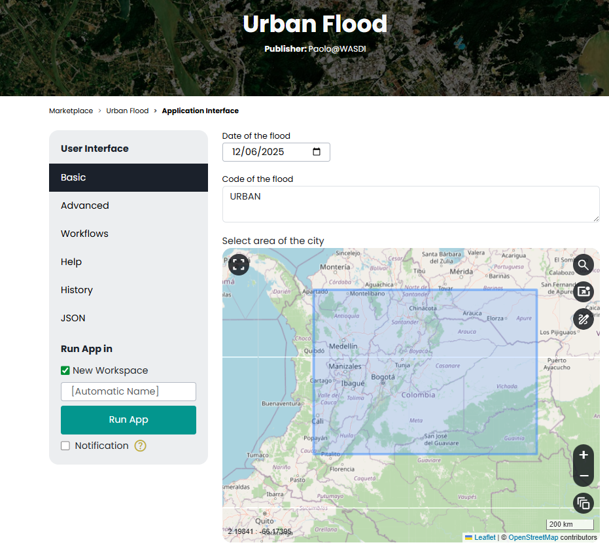Click the blue selected area rectangle
The image size is (609, 549).
coord(426,372)
